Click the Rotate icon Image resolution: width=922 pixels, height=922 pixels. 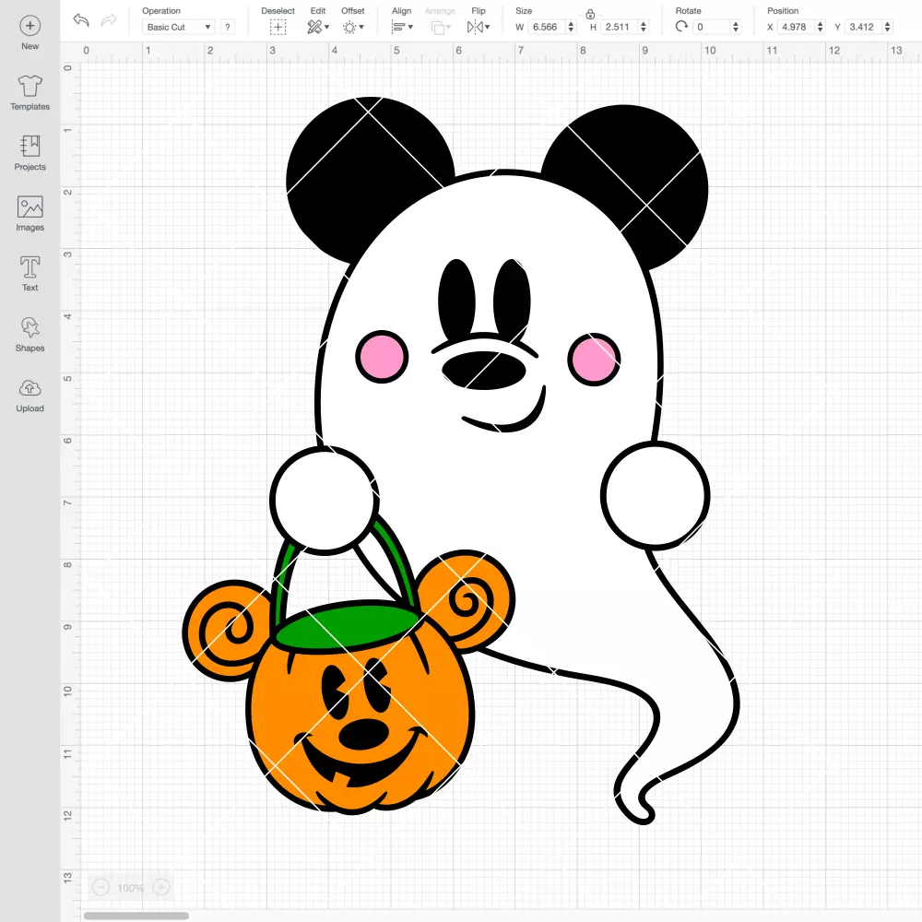click(681, 27)
